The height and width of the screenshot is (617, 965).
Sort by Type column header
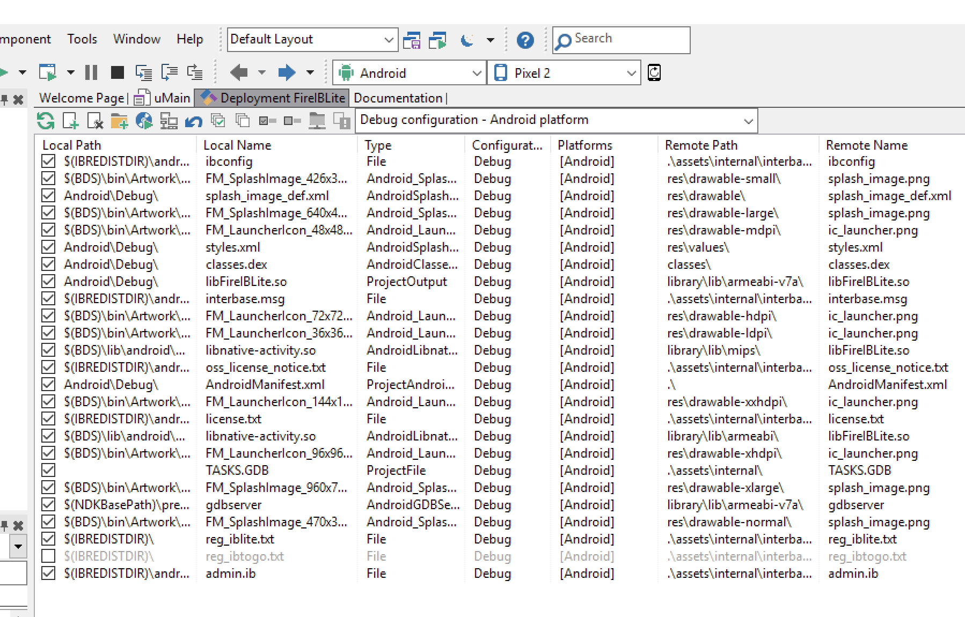pos(411,145)
